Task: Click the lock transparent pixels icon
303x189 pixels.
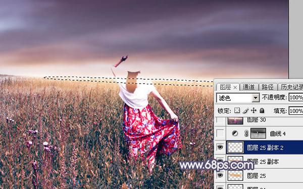Action: [237, 110]
